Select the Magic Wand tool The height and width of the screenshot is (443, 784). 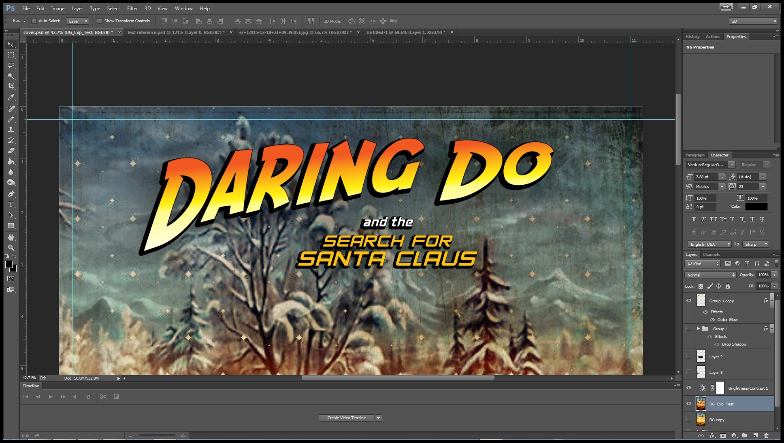pyautogui.click(x=11, y=76)
